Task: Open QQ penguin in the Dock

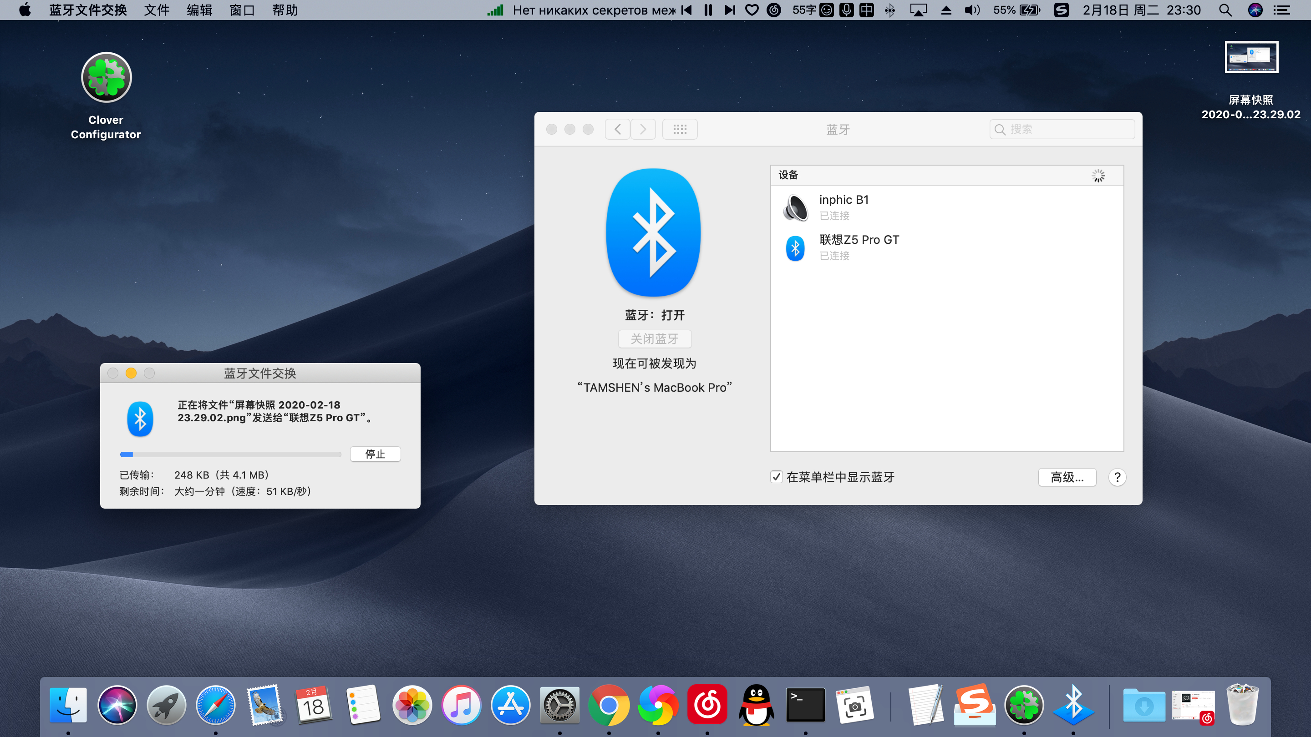Action: pos(756,705)
